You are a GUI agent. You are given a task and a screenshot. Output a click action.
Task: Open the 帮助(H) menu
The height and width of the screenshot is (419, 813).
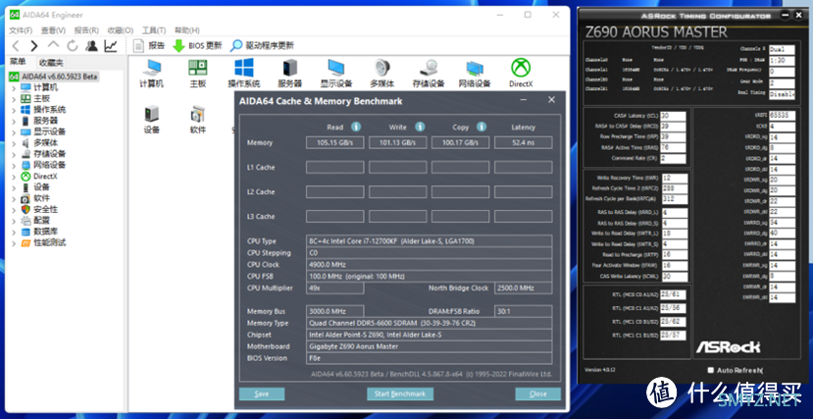[187, 30]
